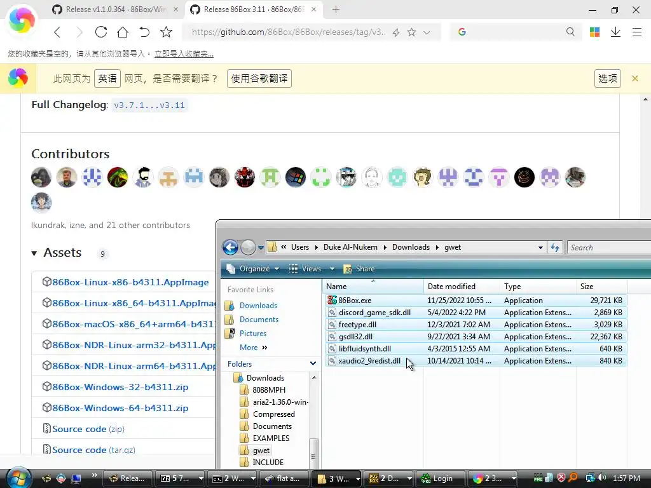Viewport: 651px width, 488px height.
Task: Open Pictures in Favorite Links
Action: point(253,334)
